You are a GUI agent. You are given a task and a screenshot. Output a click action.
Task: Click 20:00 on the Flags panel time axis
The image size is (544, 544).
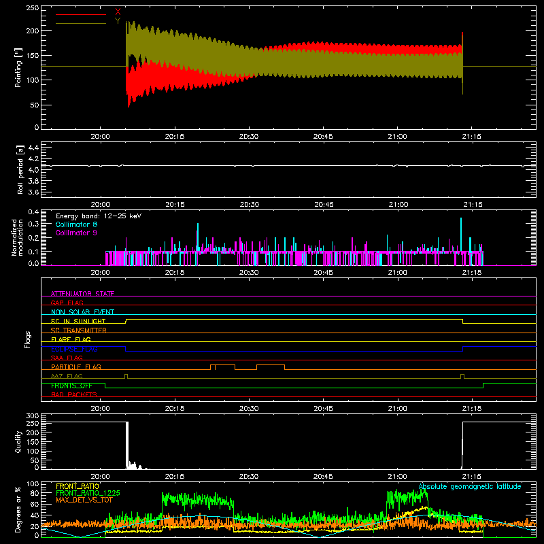tap(100, 409)
